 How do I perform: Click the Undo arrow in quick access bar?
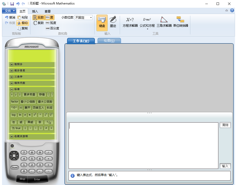pyautogui.click(x=18, y=4)
